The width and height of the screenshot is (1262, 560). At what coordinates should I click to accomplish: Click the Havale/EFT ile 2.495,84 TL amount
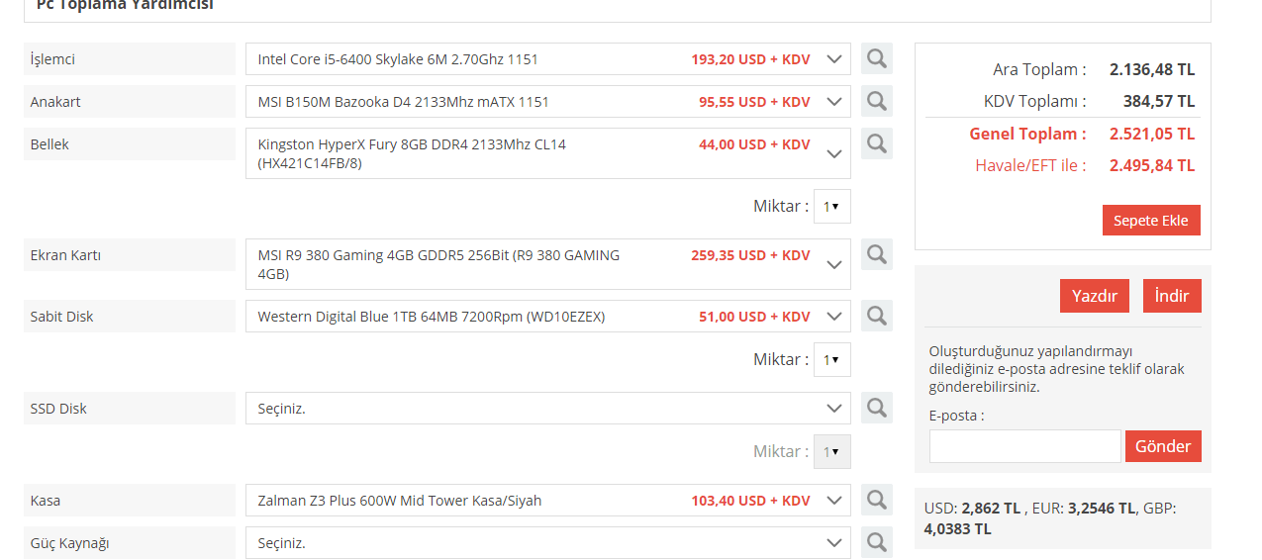tap(1152, 165)
